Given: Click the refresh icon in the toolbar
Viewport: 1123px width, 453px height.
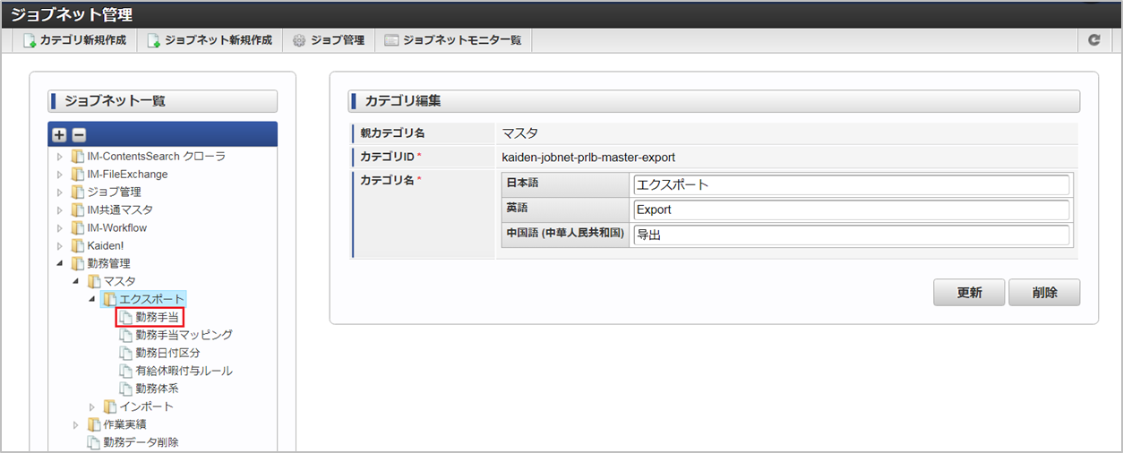Looking at the screenshot, I should [x=1093, y=40].
